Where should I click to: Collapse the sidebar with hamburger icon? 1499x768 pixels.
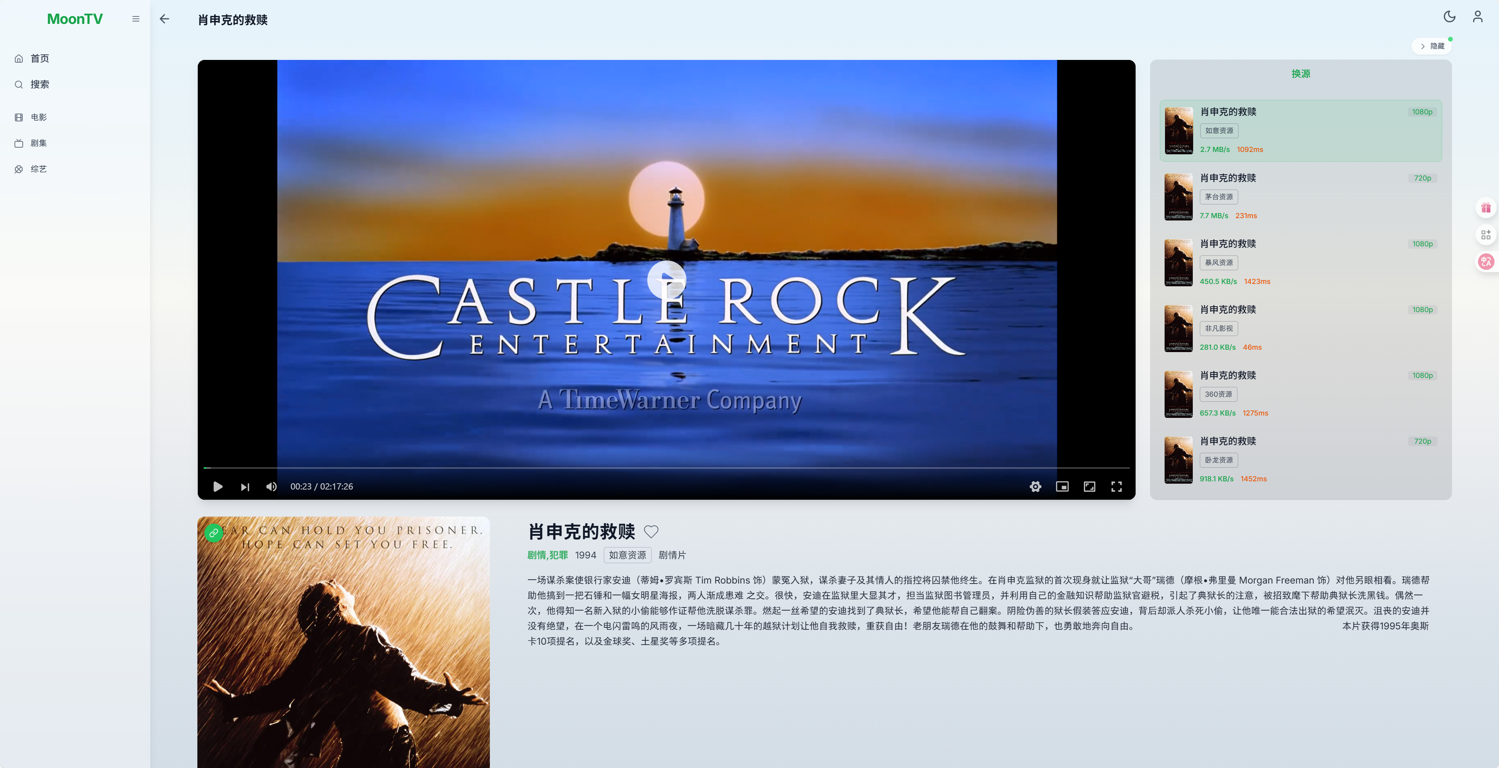[x=135, y=19]
